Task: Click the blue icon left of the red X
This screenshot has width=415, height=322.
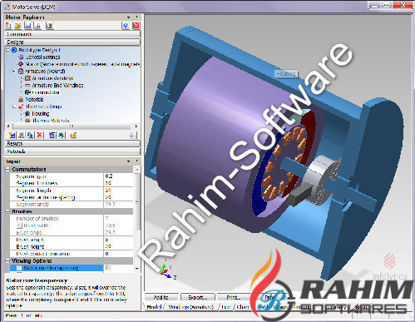Action: coord(126,26)
